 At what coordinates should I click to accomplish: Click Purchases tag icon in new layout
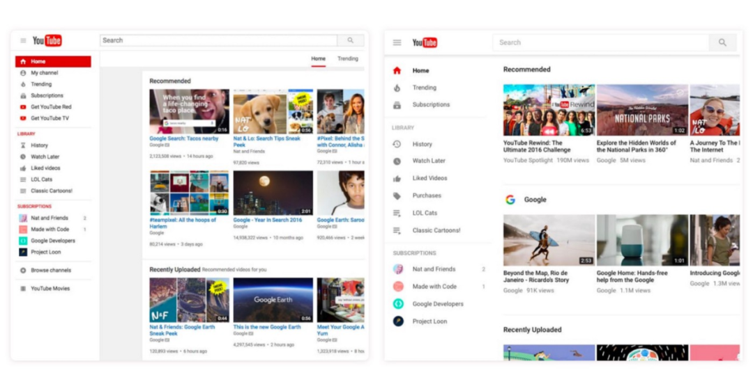click(x=397, y=196)
